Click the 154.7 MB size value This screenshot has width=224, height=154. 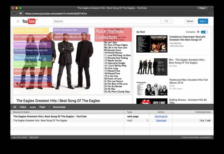pos(205,121)
